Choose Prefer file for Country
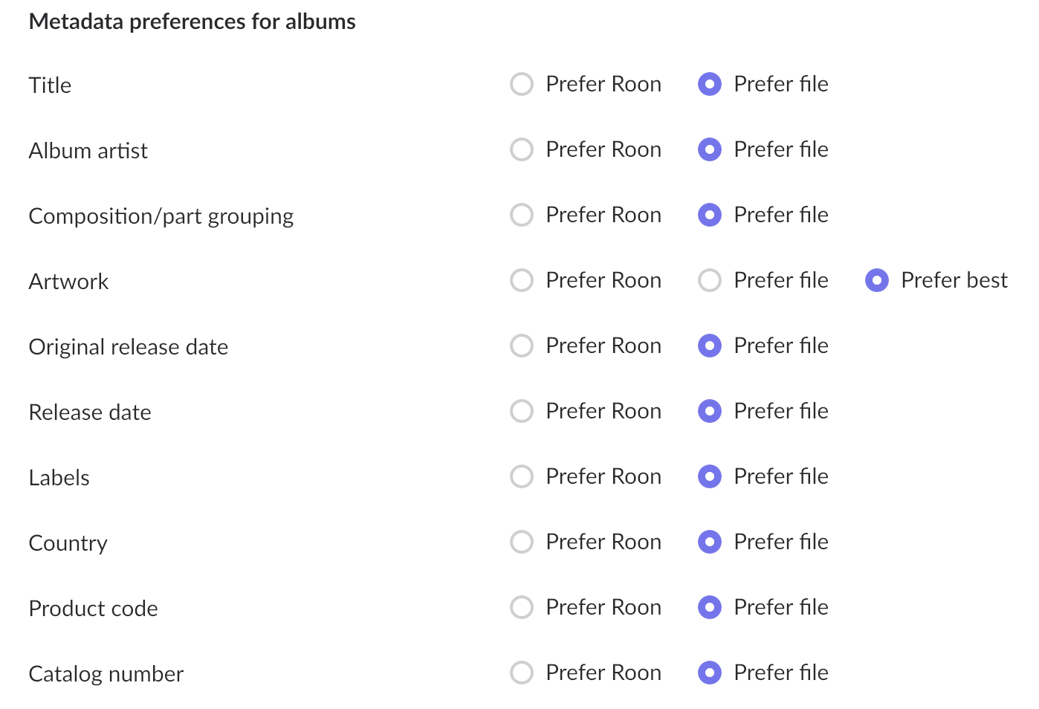This screenshot has height=709, width=1039. 710,542
